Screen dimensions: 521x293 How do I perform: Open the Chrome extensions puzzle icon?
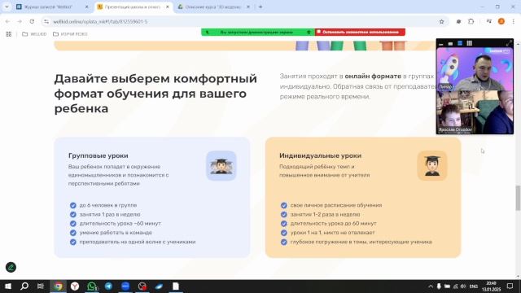[471, 22]
